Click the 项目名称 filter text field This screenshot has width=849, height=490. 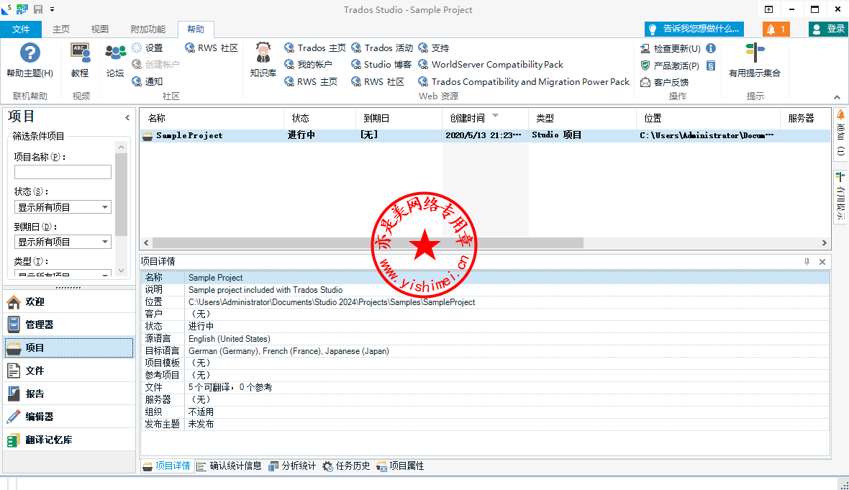point(63,172)
